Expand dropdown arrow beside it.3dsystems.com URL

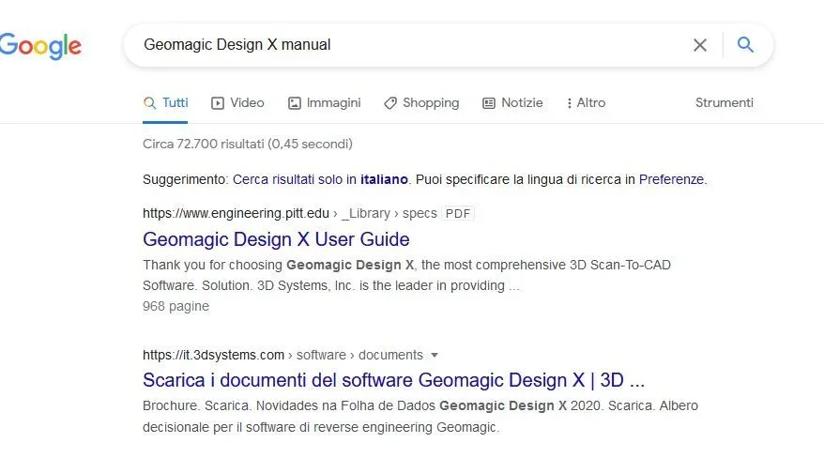point(435,355)
